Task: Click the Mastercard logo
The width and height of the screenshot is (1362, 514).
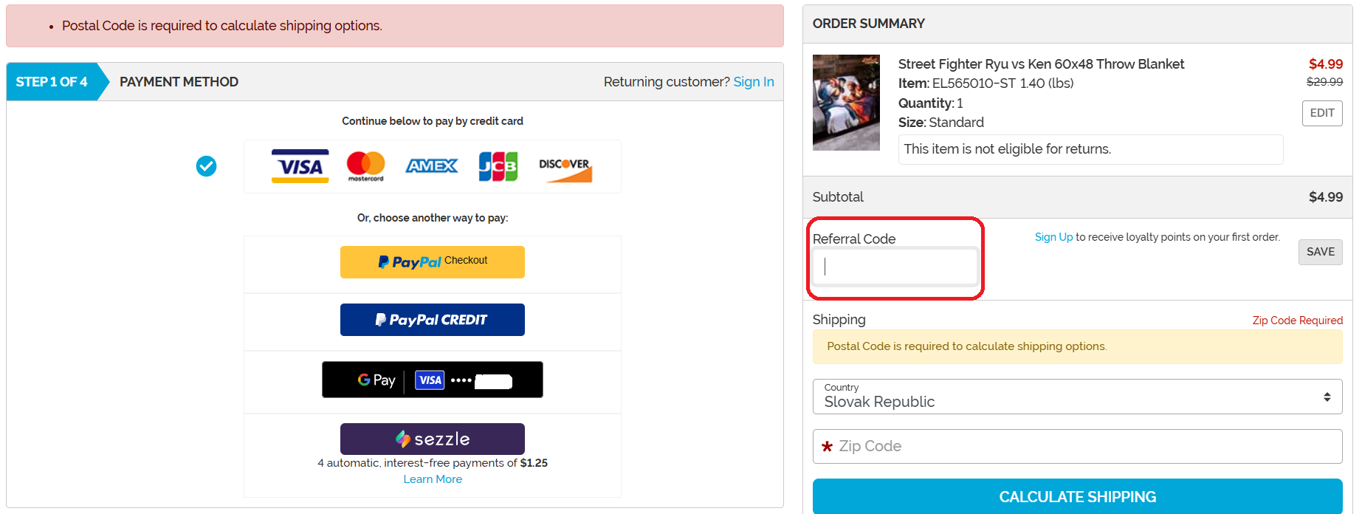Action: coord(365,166)
